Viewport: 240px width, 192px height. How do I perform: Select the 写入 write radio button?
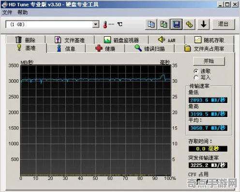(x=196, y=77)
